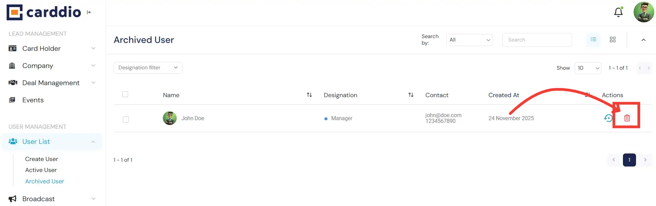Click the notification bell icon
The height and width of the screenshot is (206, 656).
coord(618,12)
